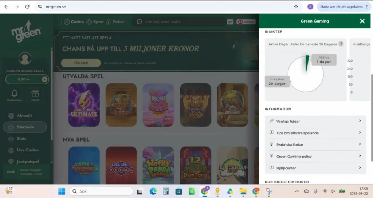Image resolution: width=373 pixels, height=198 pixels.
Task: Expand Tips om säkrare spelande chevron
Action: tap(360, 132)
